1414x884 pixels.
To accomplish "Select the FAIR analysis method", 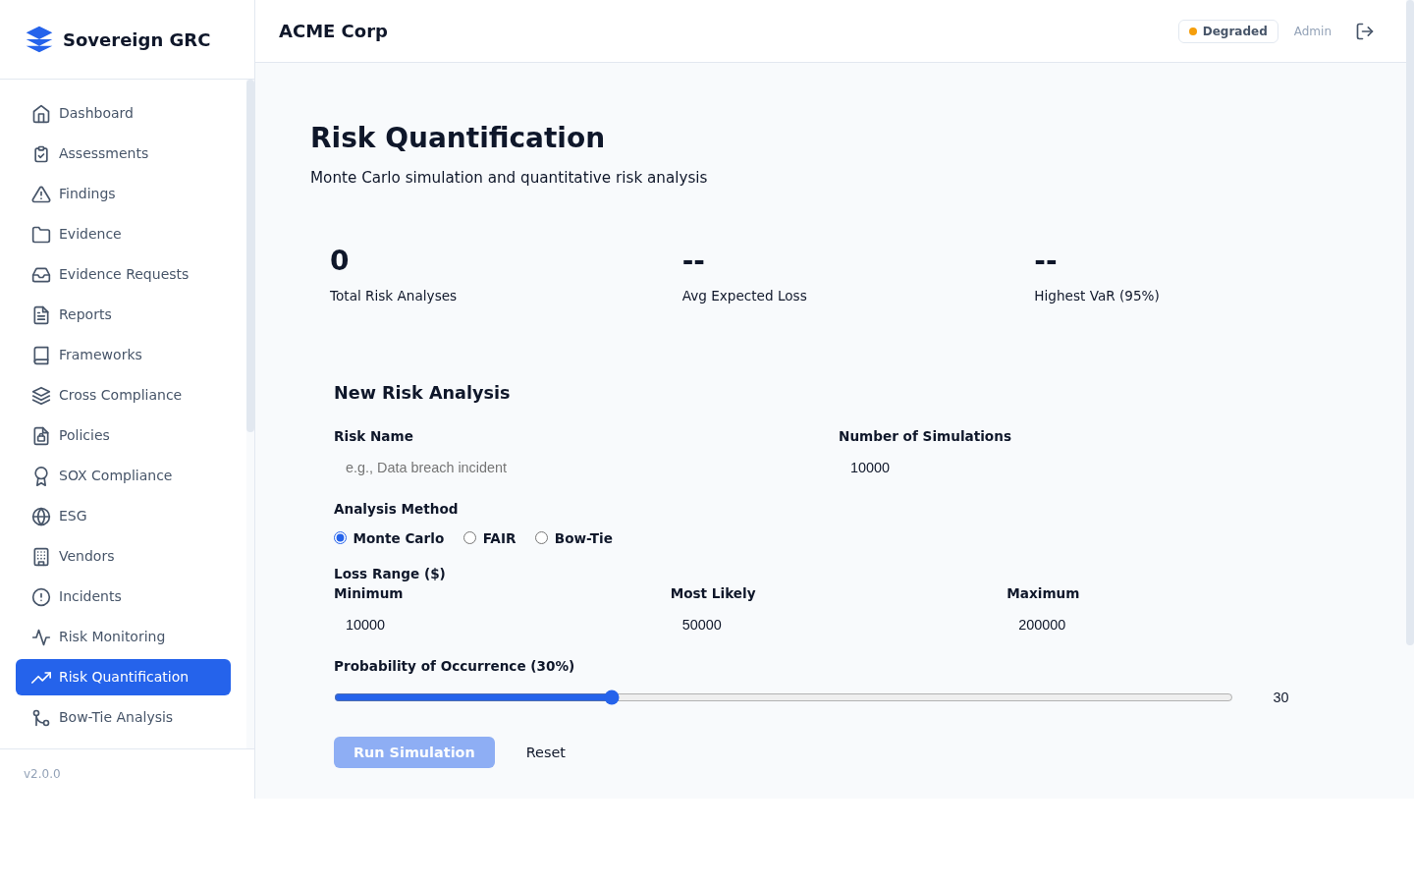I will 469,537.
